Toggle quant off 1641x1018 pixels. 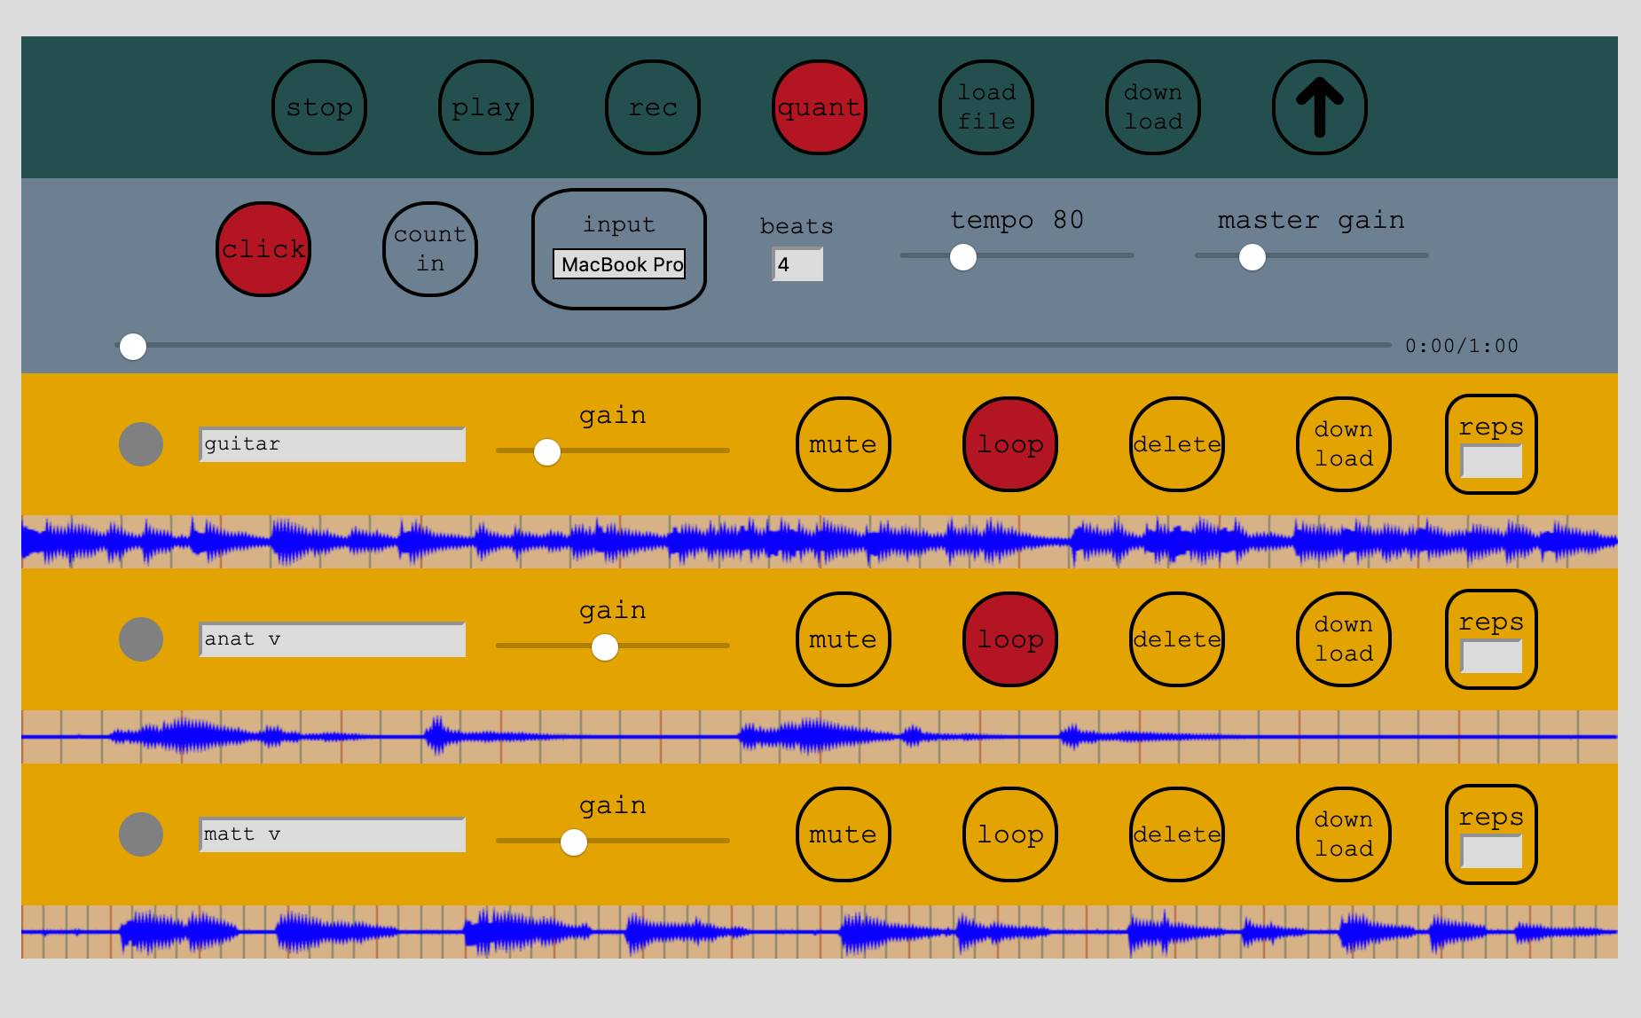pos(818,106)
